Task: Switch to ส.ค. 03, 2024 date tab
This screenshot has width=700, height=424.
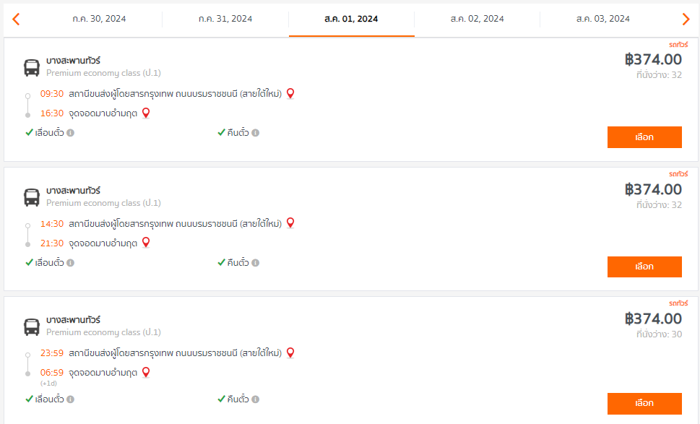Action: [x=603, y=19]
